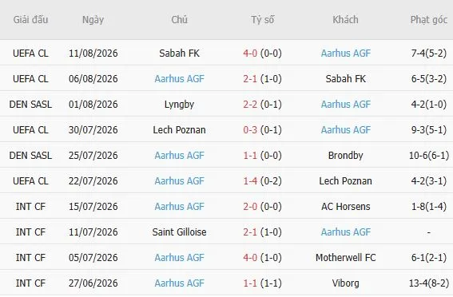The width and height of the screenshot is (453, 297).
Task: Click Aarhus AGF home link, 06/08/2026
Action: pos(179,79)
